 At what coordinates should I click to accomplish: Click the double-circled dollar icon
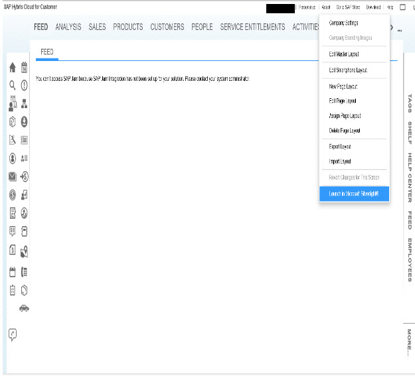coord(13,195)
